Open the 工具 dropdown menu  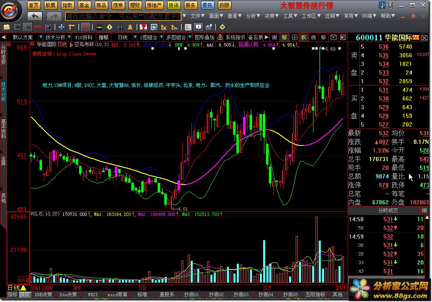290,16
